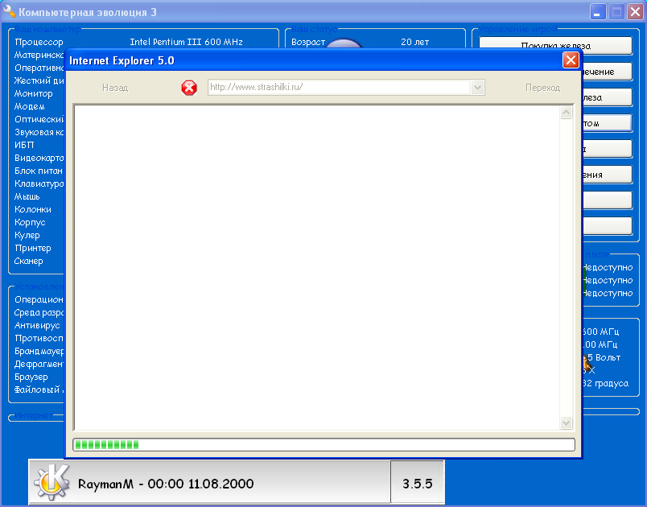Click the wrench icon in main title bar
Image resolution: width=647 pixels, height=507 pixels.
pyautogui.click(x=9, y=10)
